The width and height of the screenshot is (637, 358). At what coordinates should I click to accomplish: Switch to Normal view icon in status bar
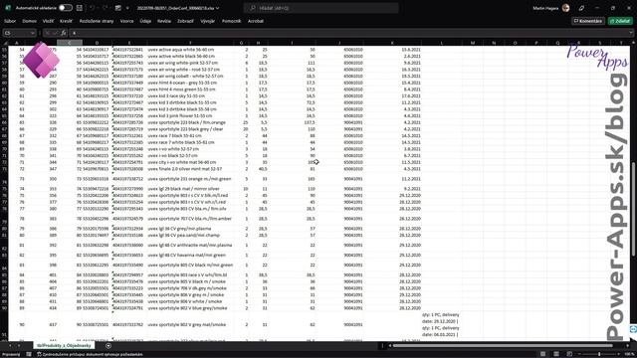542,354
